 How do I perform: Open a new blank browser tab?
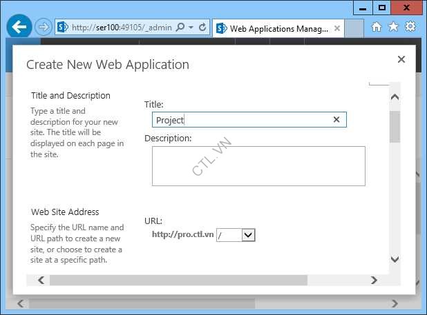(x=354, y=28)
